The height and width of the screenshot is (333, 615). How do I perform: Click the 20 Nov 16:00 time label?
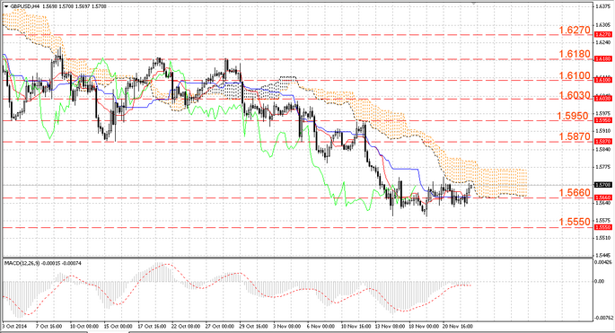[458, 327]
